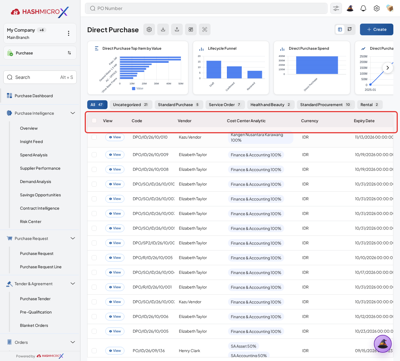The height and width of the screenshot is (361, 400).
Task: Click the upload/export icon in the title toolbar
Action: pyautogui.click(x=177, y=29)
